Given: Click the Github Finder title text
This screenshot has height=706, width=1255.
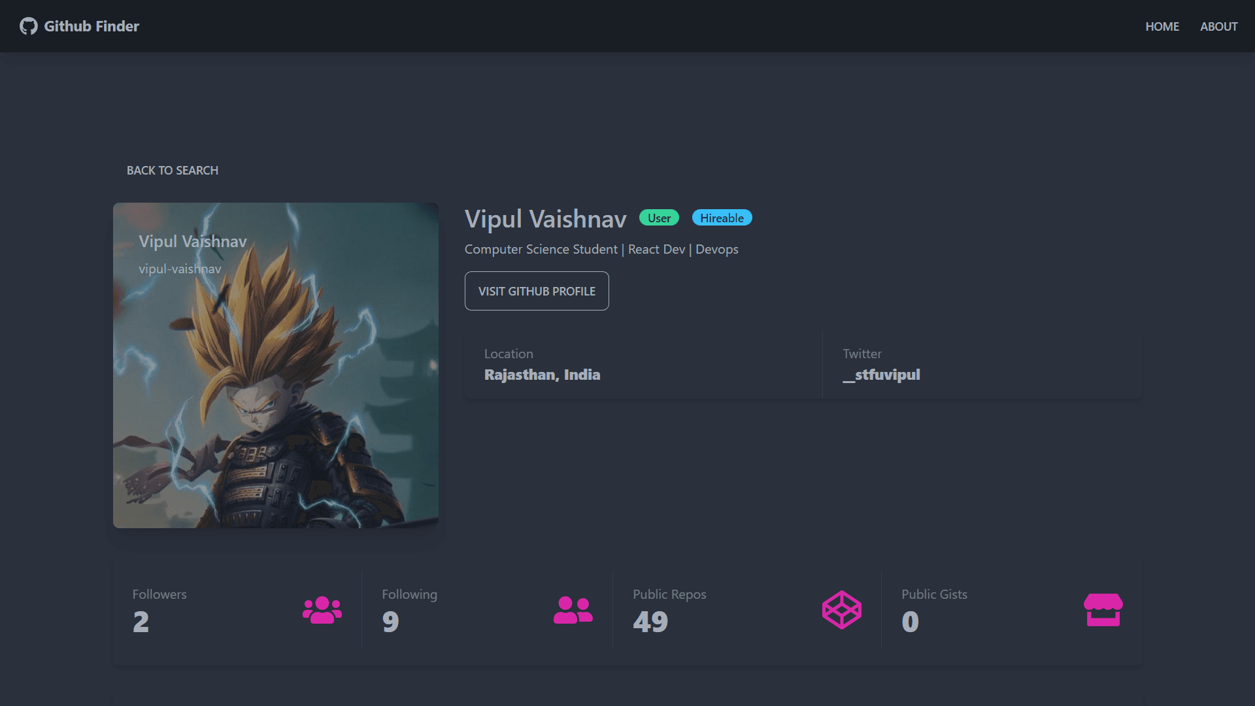Looking at the screenshot, I should (92, 26).
